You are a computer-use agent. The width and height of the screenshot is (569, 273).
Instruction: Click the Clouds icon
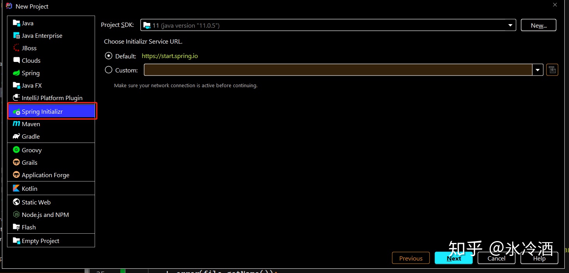pyautogui.click(x=16, y=60)
